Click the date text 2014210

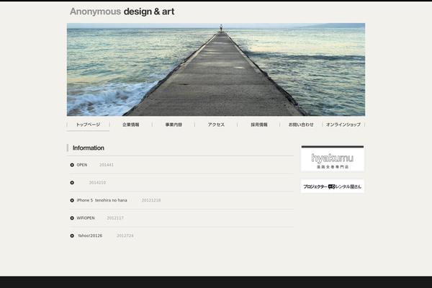click(97, 182)
